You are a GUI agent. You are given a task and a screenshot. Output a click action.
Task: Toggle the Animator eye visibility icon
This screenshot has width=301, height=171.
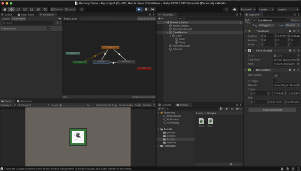(x=60, y=19)
